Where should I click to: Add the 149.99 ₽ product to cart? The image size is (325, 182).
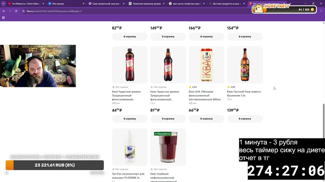click(x=168, y=36)
